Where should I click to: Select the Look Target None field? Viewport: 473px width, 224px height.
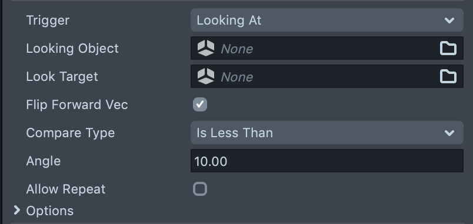[327, 76]
